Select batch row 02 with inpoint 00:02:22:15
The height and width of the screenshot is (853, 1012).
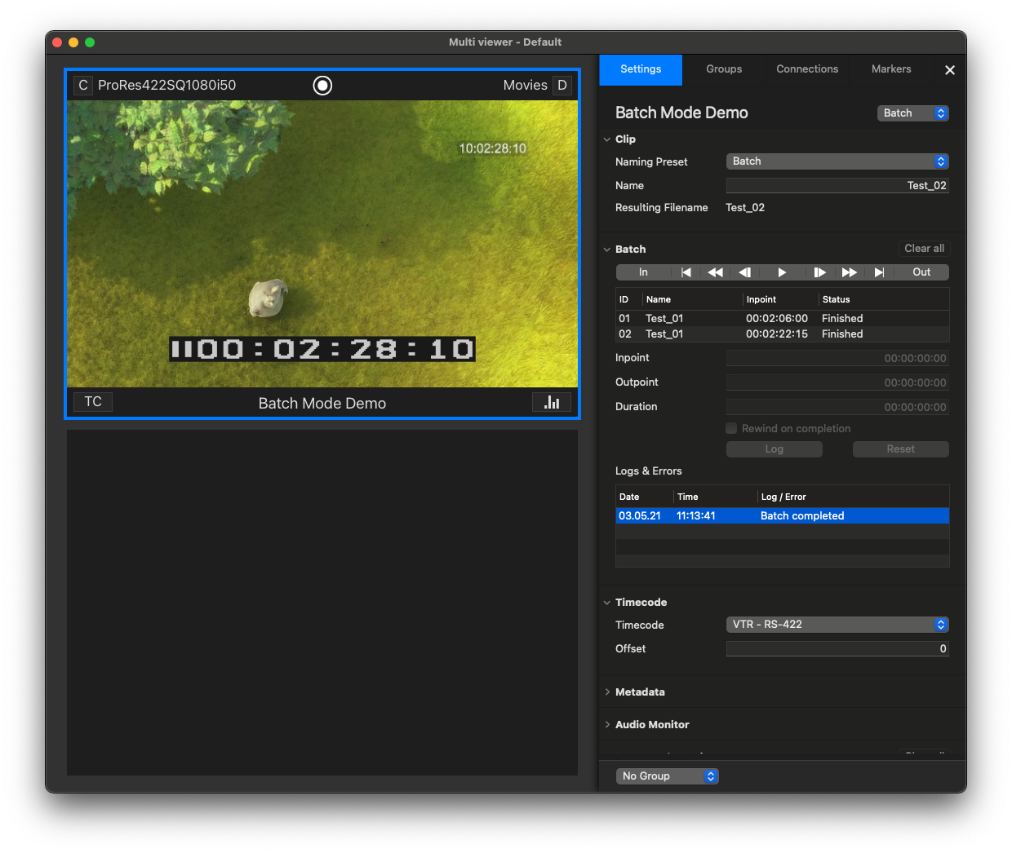click(782, 334)
